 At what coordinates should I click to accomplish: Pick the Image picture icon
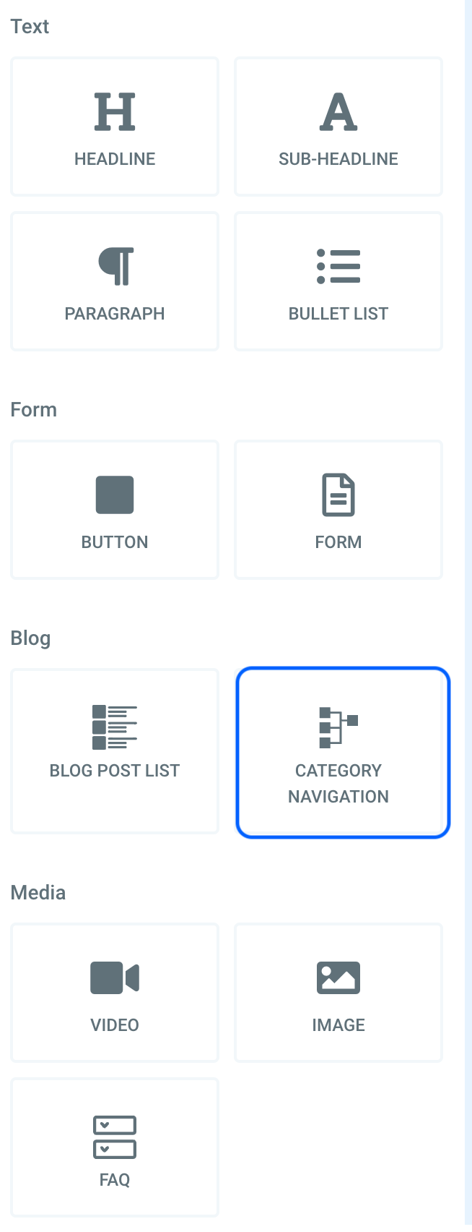[338, 978]
